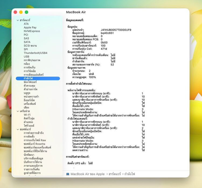Collapse the เครือข่าย section chevron
The height and width of the screenshot is (188, 202).
pos(18,111)
